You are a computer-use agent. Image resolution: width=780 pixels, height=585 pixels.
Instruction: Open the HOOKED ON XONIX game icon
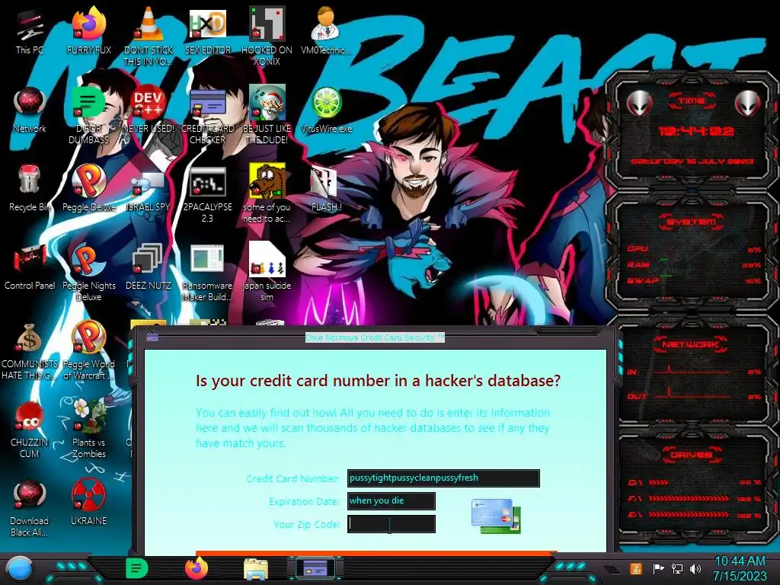(267, 37)
